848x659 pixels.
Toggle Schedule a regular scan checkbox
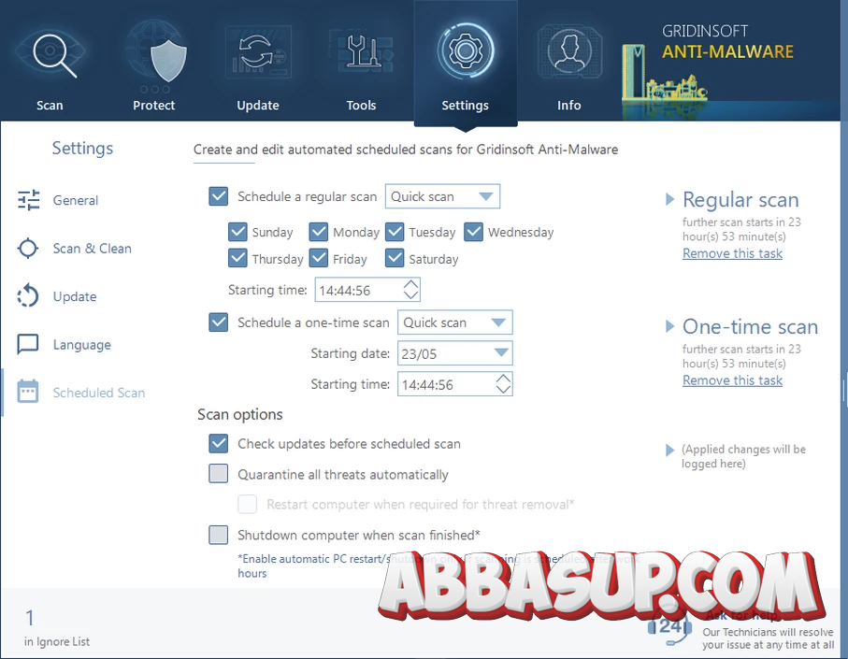pos(219,196)
